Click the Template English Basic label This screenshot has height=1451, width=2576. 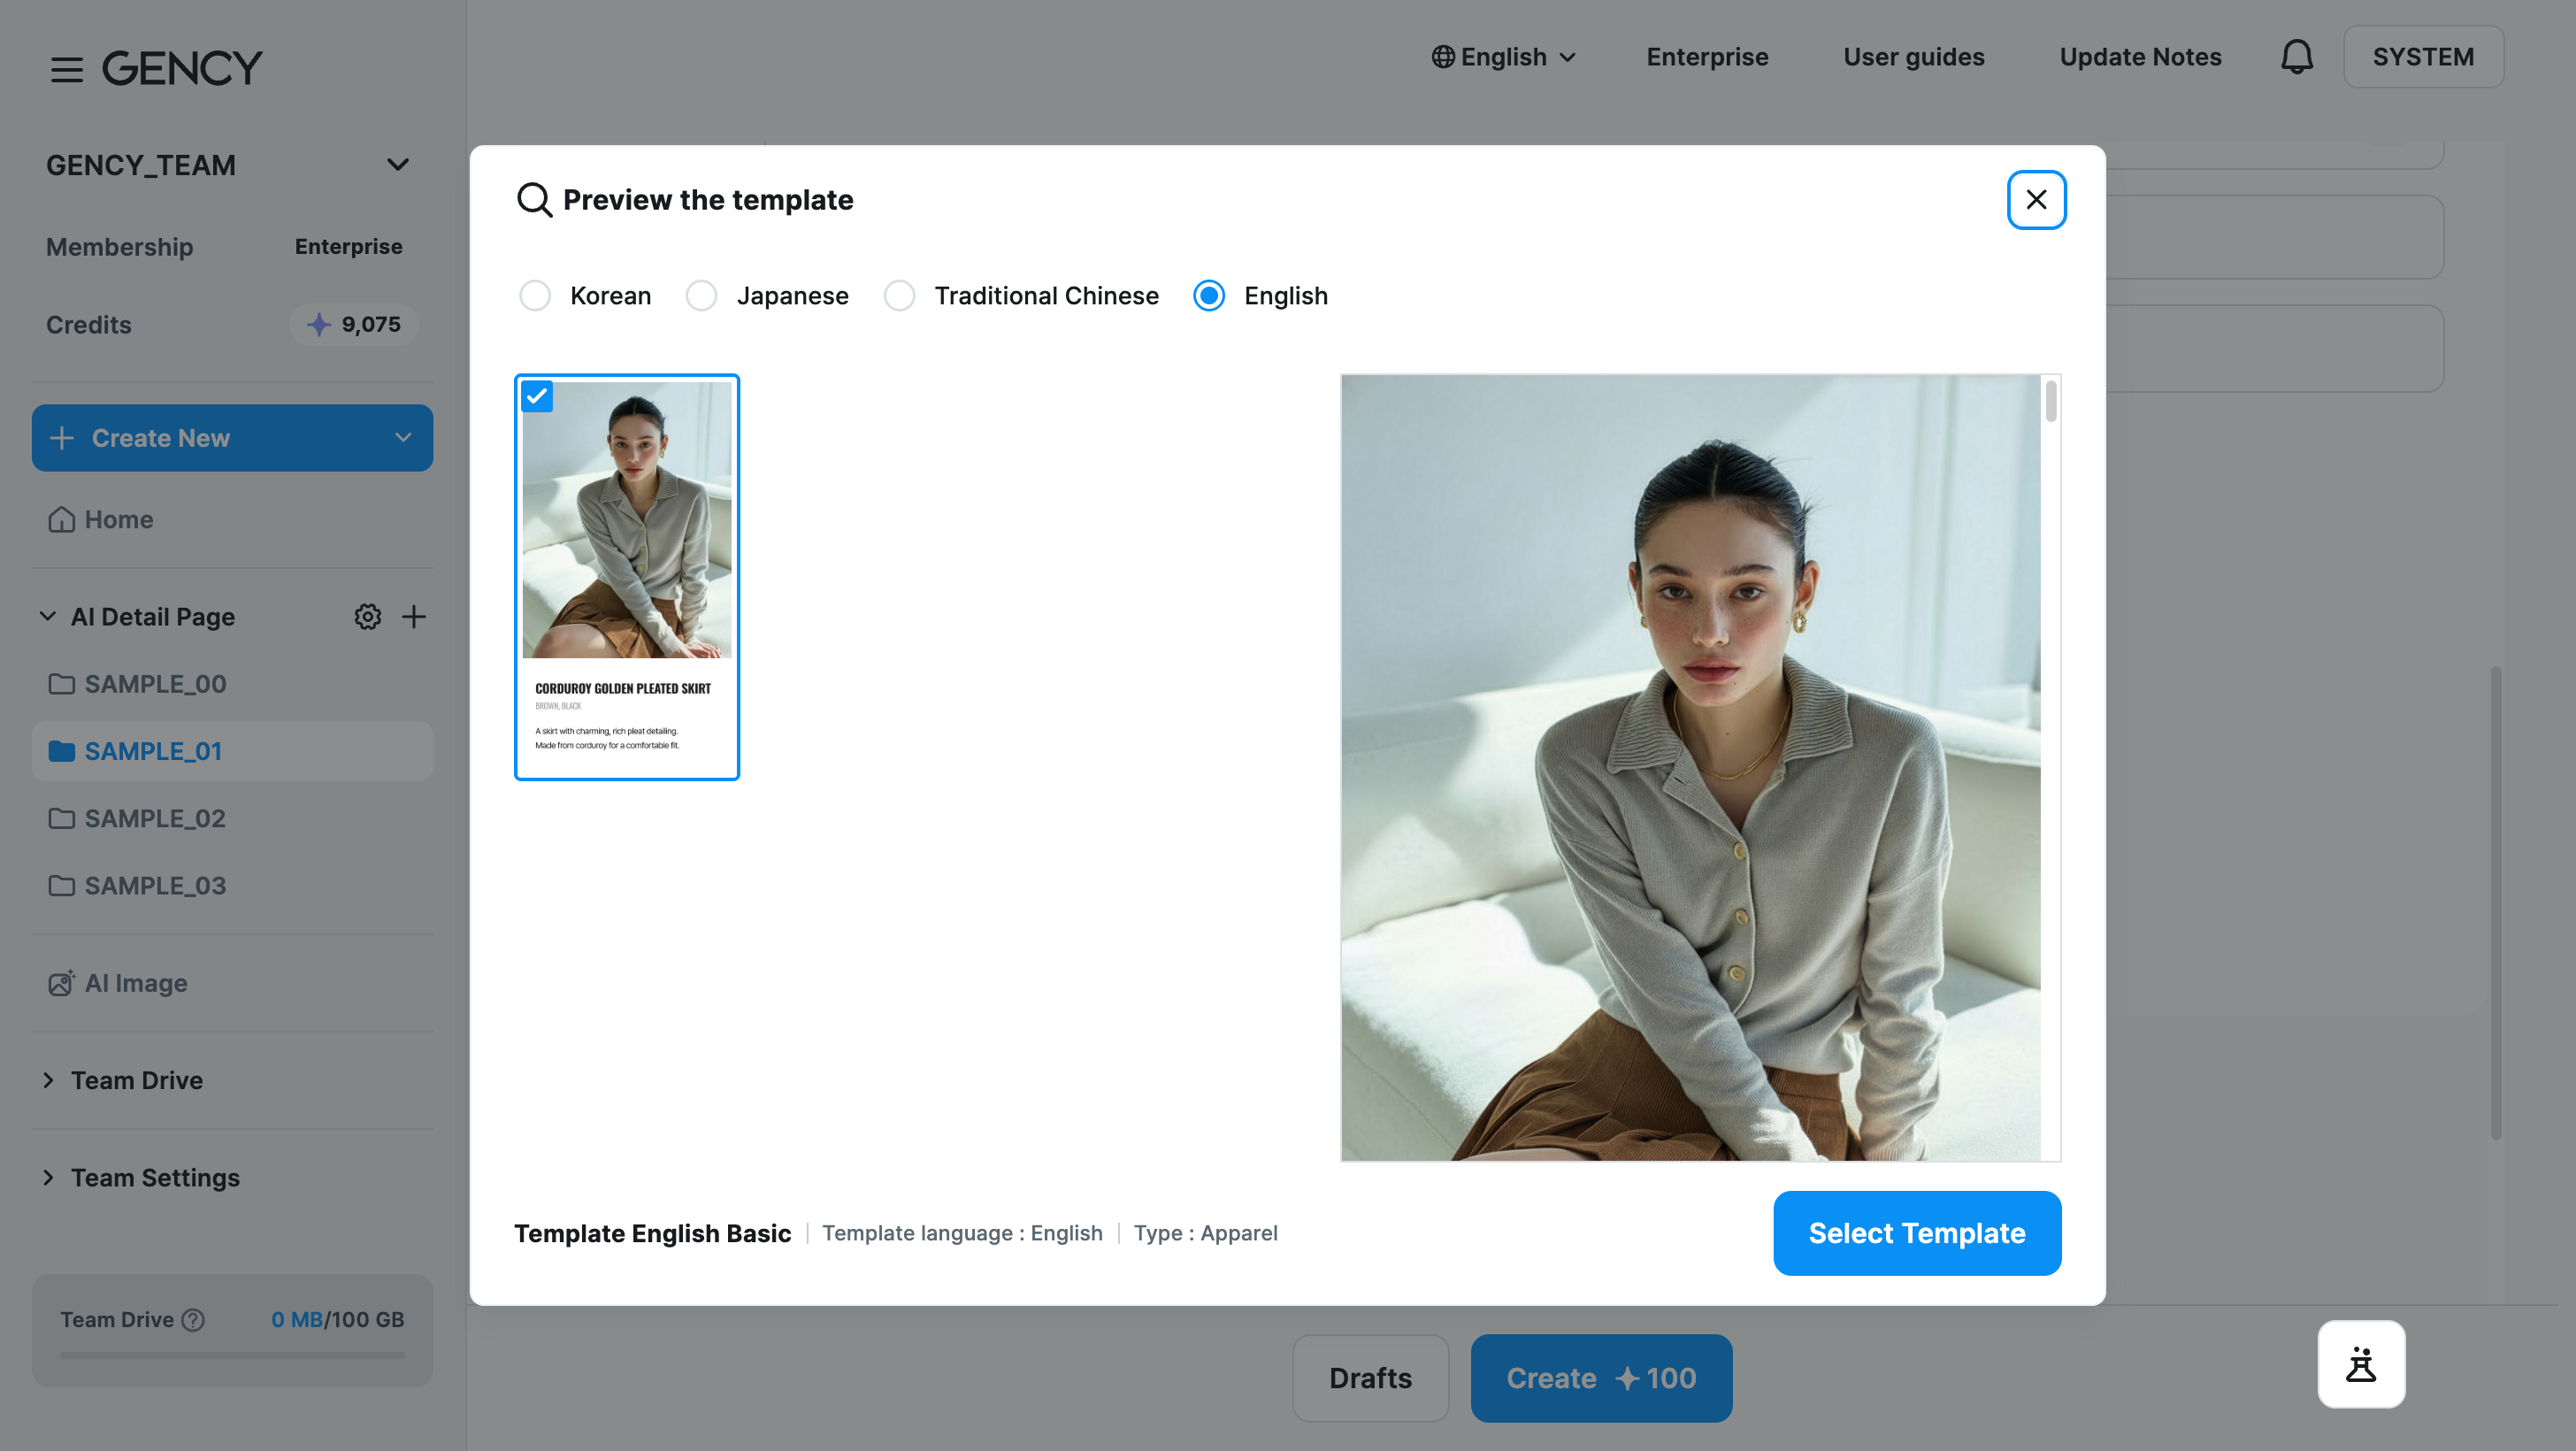(652, 1233)
